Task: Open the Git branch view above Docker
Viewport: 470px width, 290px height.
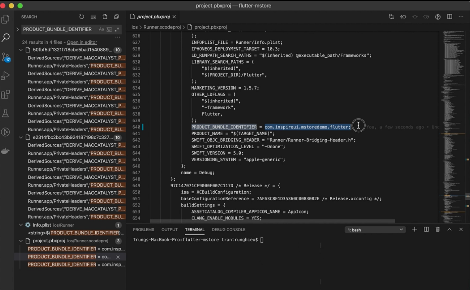Action: pyautogui.click(x=5, y=132)
